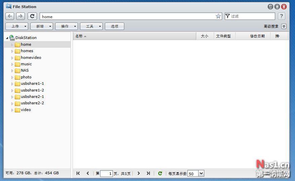This screenshot has height=181, width=295.
Task: Open the 新增 create dropdown
Action: click(42, 26)
